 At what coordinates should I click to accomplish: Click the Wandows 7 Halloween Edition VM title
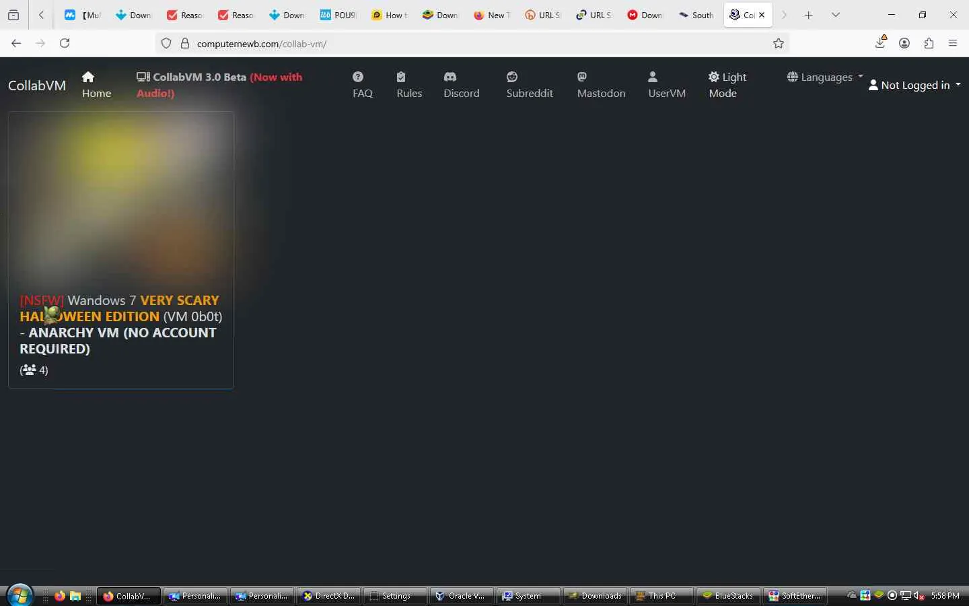coord(121,325)
